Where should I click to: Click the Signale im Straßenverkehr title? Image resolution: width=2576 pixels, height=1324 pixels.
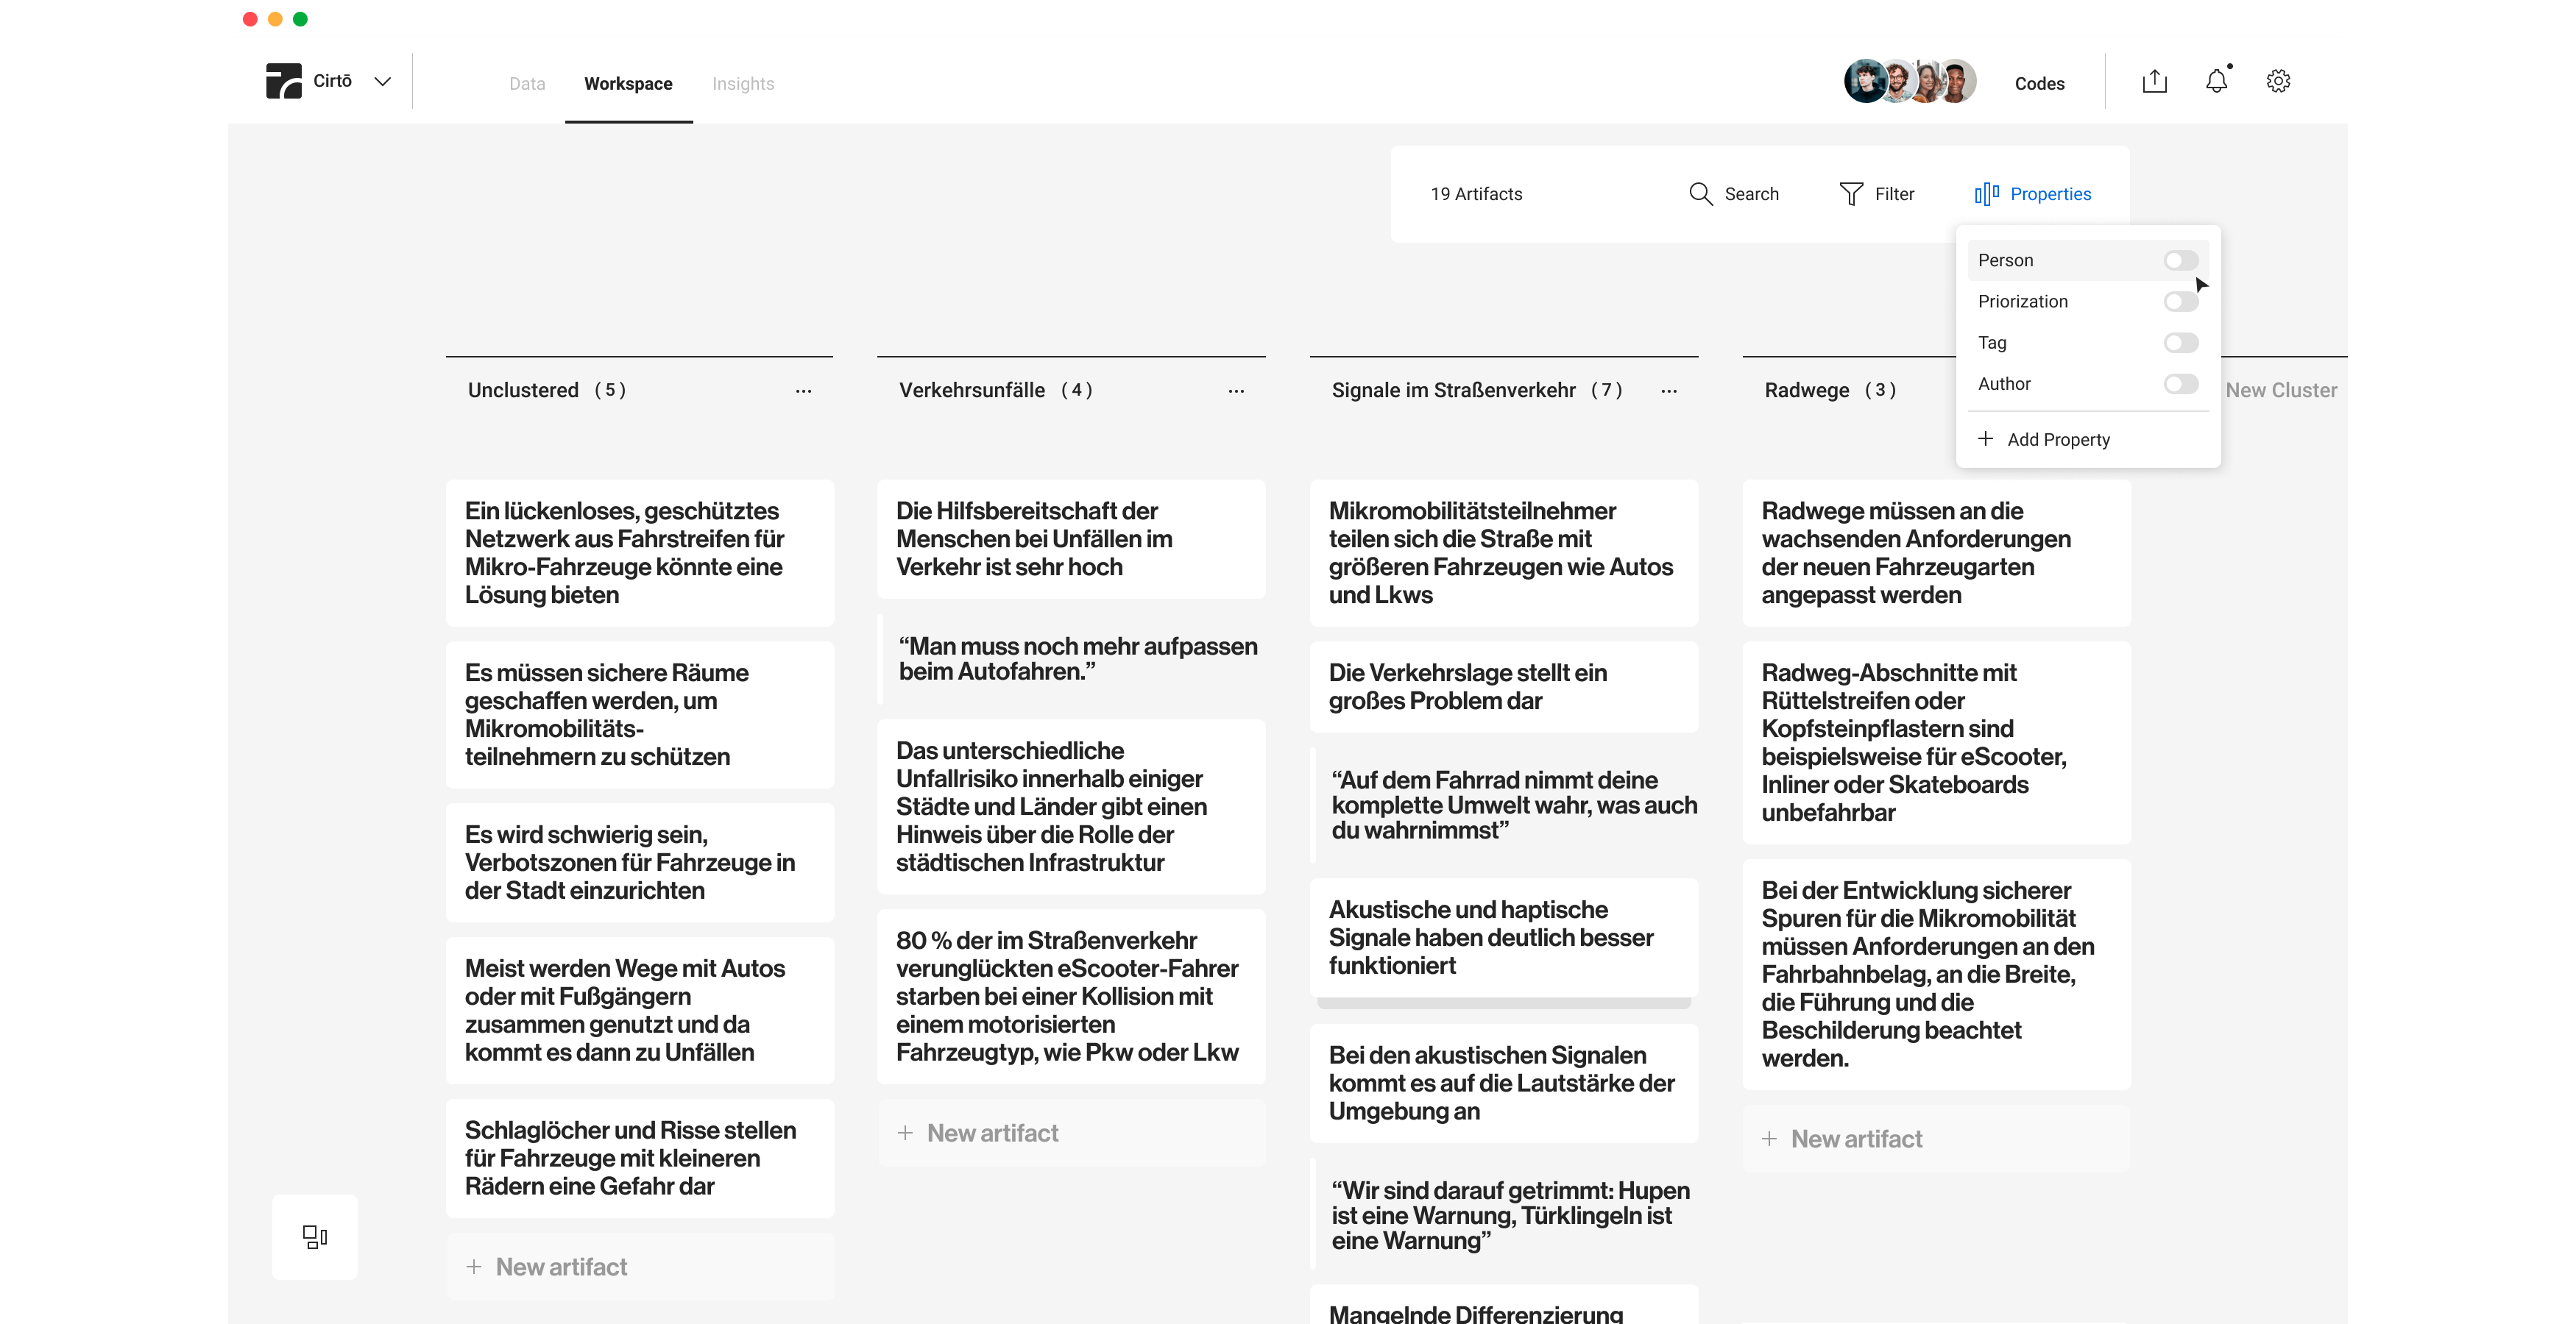pos(1453,390)
